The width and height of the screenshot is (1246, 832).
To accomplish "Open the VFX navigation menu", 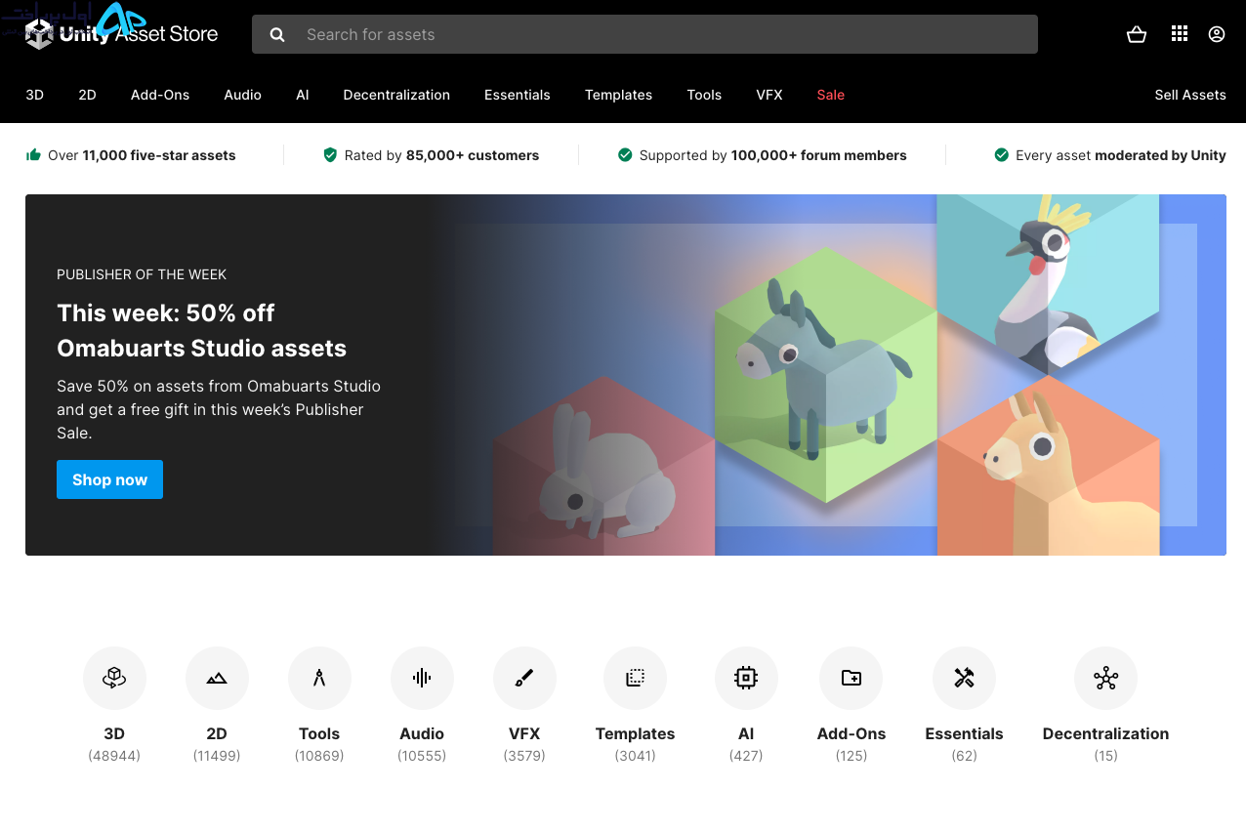I will pyautogui.click(x=769, y=95).
